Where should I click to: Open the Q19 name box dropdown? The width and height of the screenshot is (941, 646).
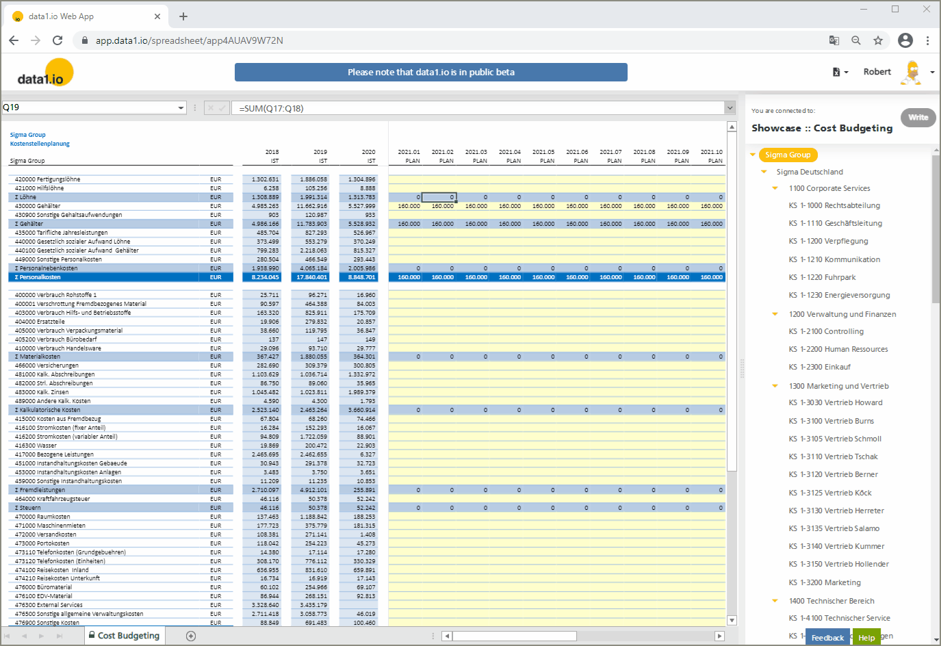pos(181,107)
